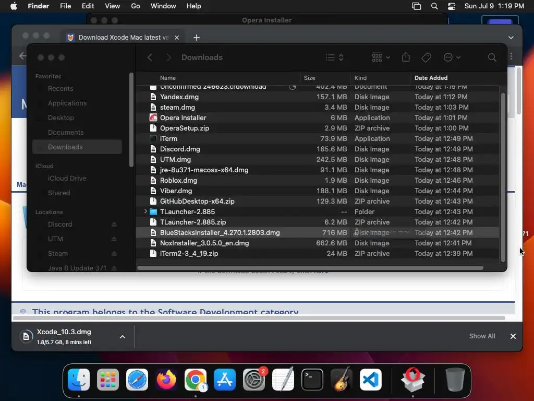This screenshot has width=534, height=401.
Task: Open the View menu
Action: point(113,6)
